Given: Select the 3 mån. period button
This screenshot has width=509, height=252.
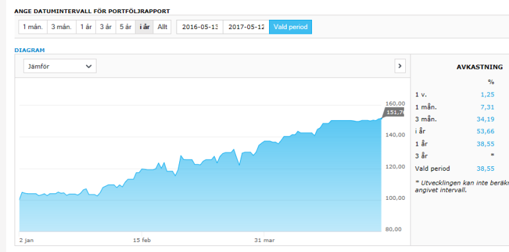Looking at the screenshot, I should 61,27.
